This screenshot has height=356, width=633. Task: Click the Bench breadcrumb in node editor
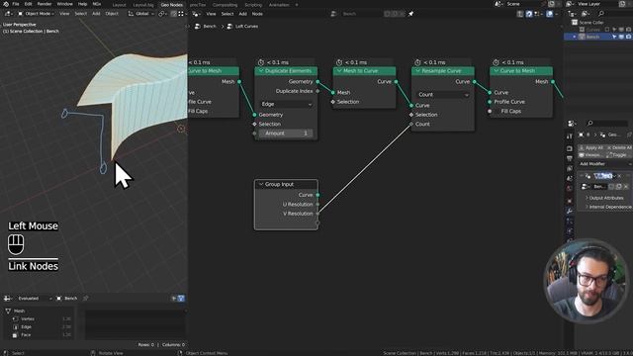click(206, 27)
